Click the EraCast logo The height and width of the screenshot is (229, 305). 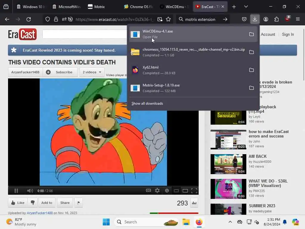pos(22,34)
